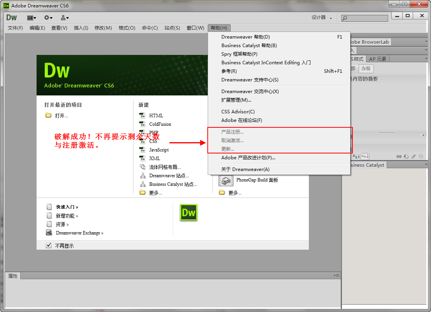Image resolution: width=431 pixels, height=312 pixels.
Task: Open the PhoneGap Build 面板 icon
Action: coord(226,180)
